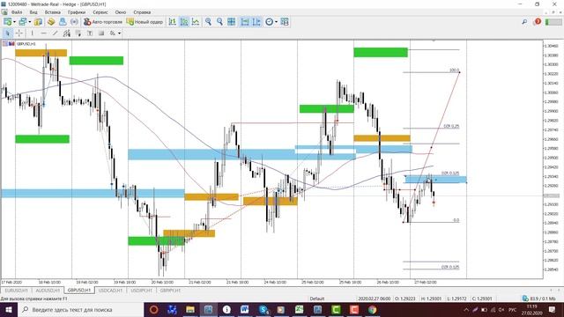The image size is (564, 317).
Task: Click the GBPUSD,H1 label on chart
Action: tap(26, 43)
